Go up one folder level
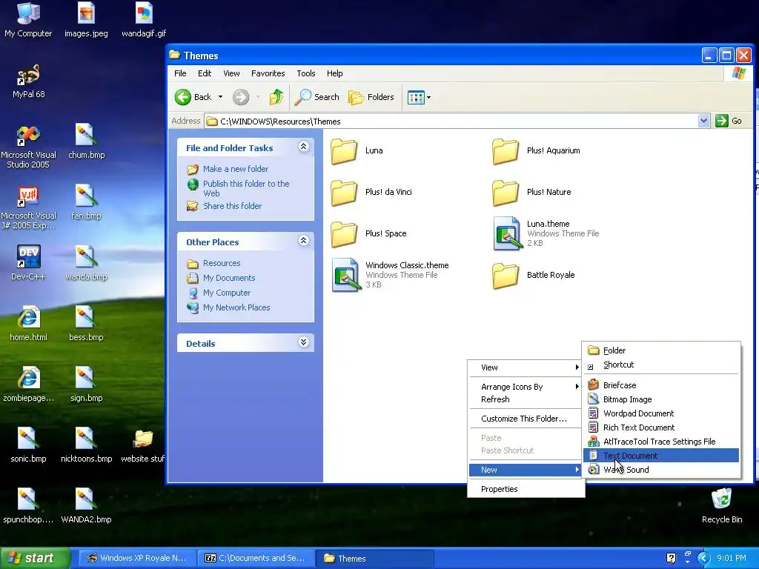759x569 pixels. (276, 97)
